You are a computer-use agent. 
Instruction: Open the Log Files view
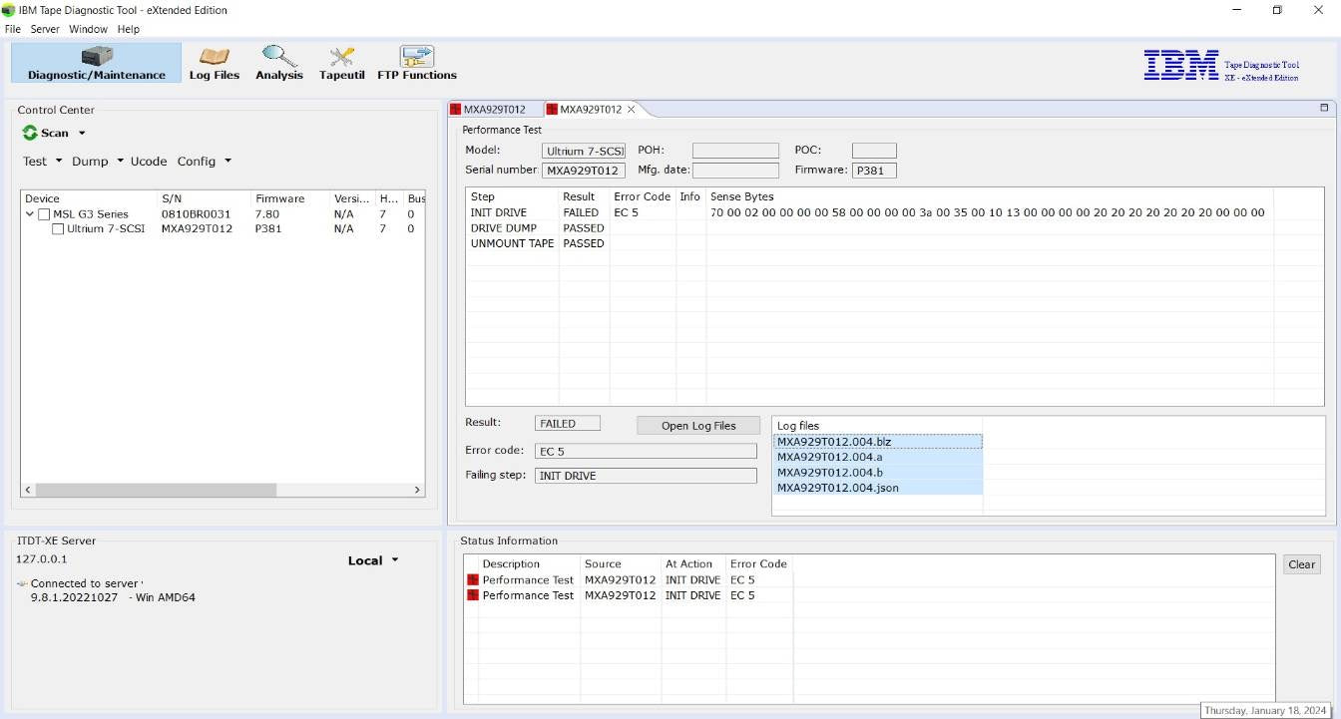(215, 62)
